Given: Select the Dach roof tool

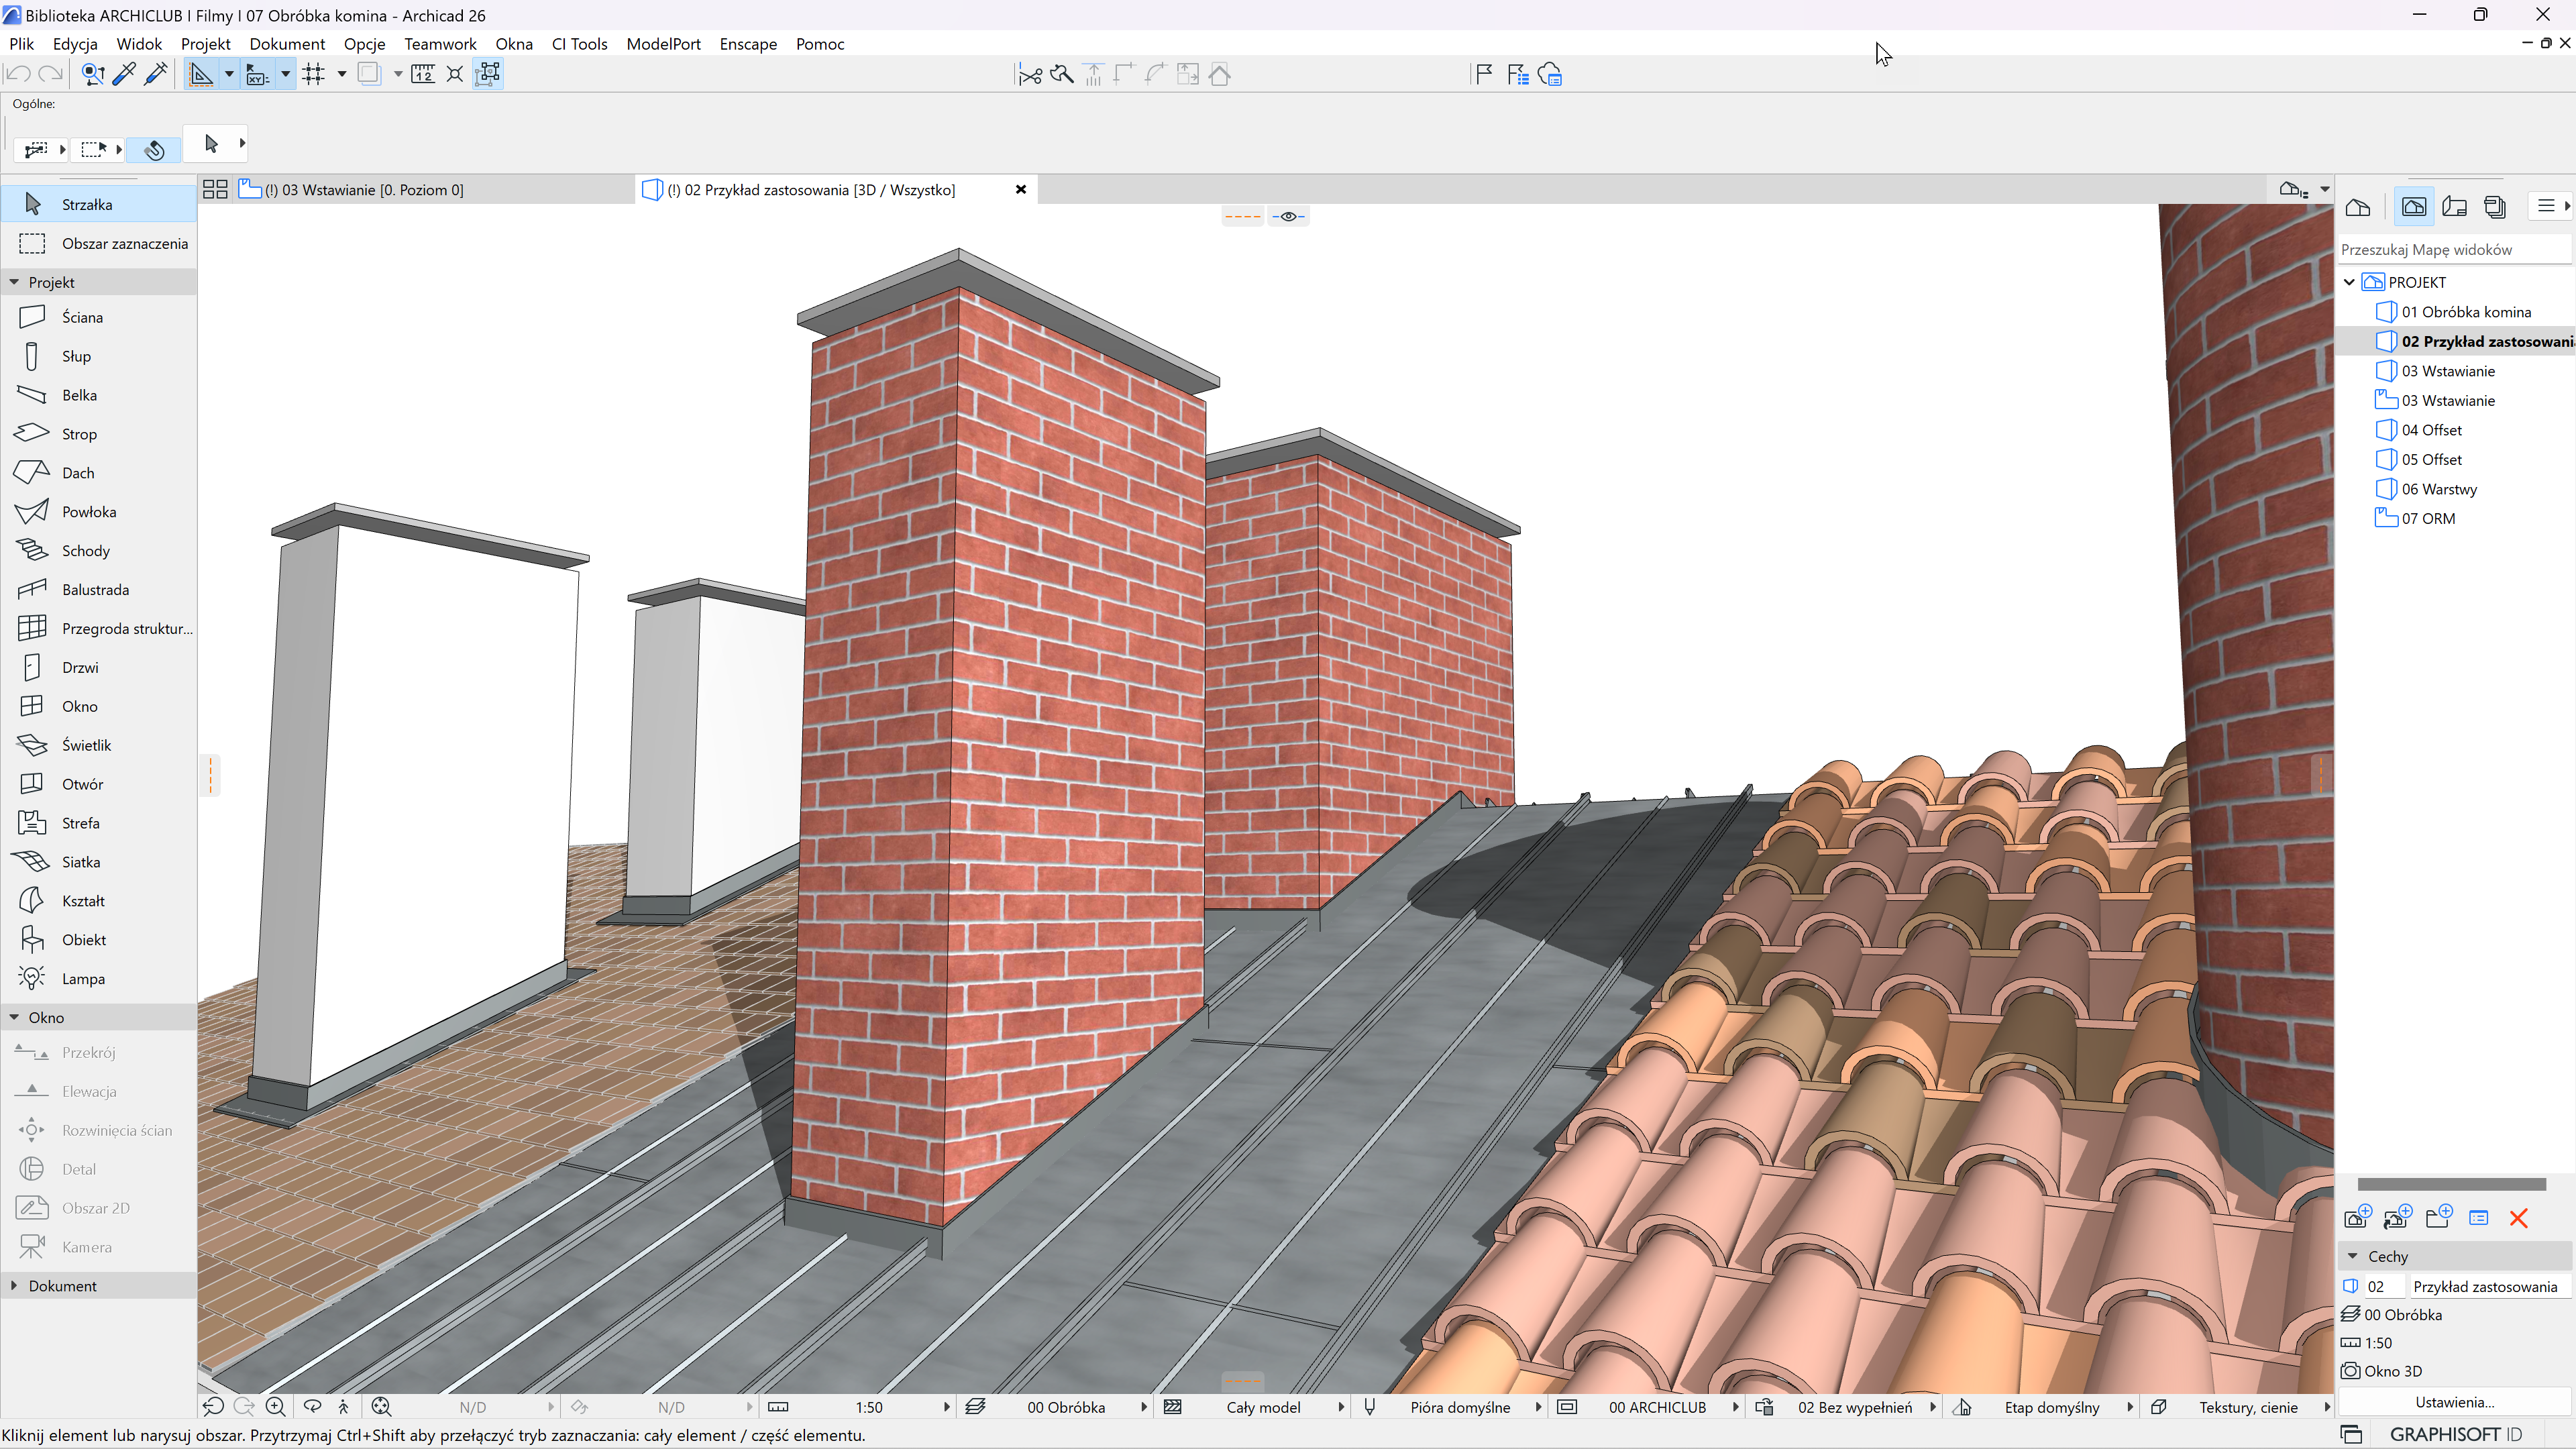Looking at the screenshot, I should click(x=77, y=473).
